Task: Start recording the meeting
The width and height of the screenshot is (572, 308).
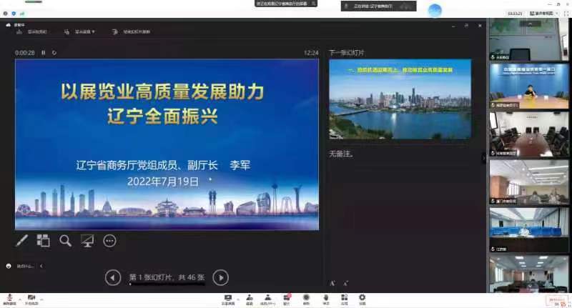Action: click(x=306, y=299)
